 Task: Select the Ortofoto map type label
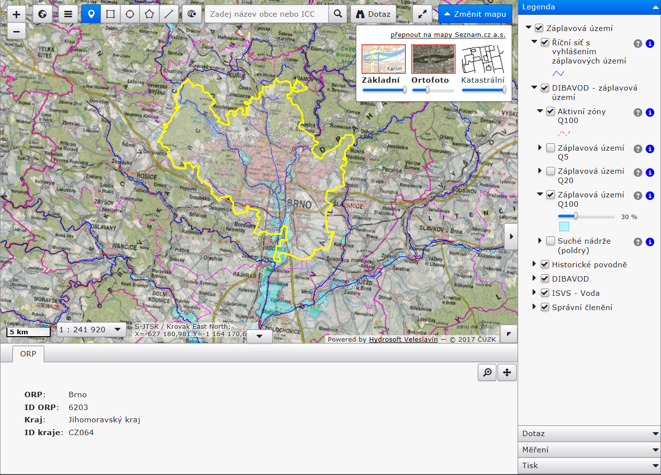[x=430, y=80]
